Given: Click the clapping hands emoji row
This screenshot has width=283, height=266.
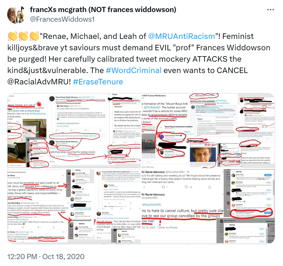Looking at the screenshot, I should tap(23, 36).
